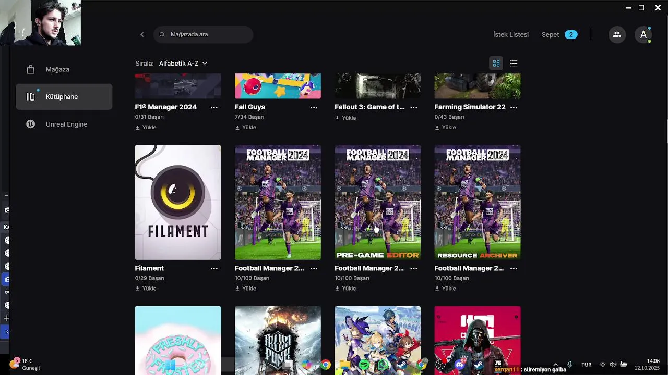668x375 pixels.
Task: Open Mağaza in the sidebar
Action: (64, 69)
